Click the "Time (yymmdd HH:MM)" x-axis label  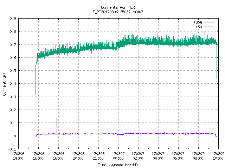tap(118, 165)
